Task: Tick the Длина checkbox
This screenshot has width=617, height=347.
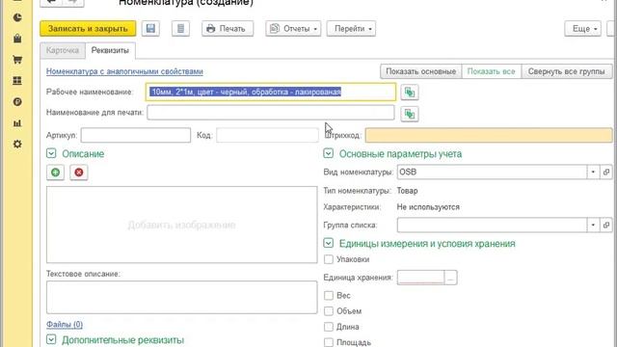Action: coord(329,327)
